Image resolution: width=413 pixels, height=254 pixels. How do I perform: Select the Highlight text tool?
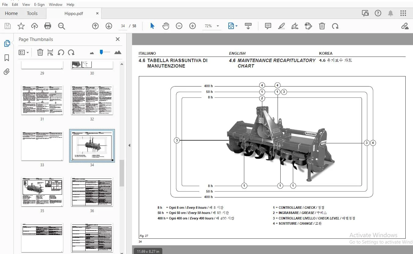[282, 26]
